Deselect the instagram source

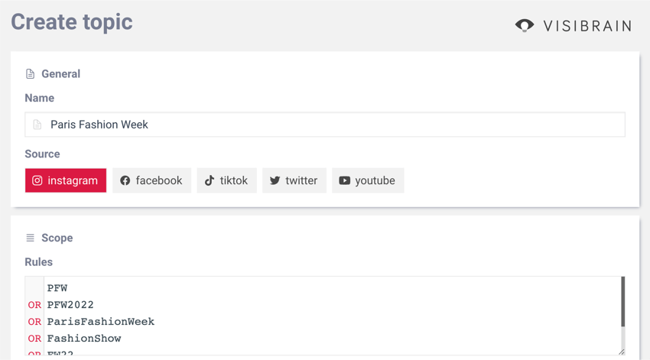(66, 180)
